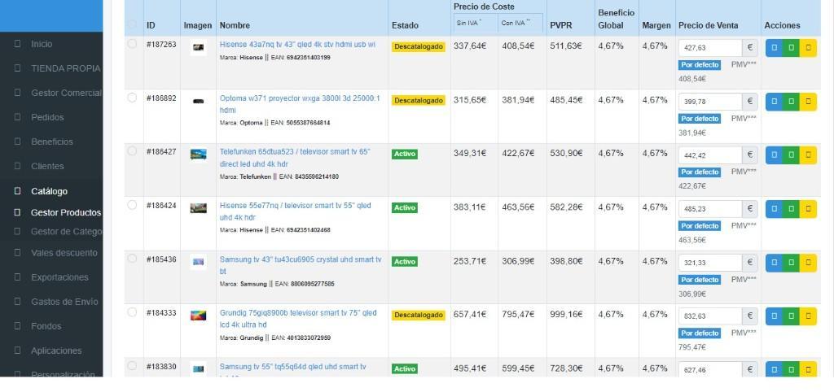Expand the Catálogo sidebar section
The width and height of the screenshot is (834, 392).
click(x=49, y=191)
